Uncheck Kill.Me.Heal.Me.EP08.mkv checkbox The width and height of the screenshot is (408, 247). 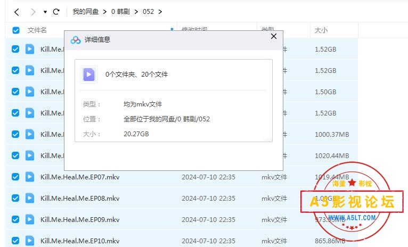coord(15,199)
